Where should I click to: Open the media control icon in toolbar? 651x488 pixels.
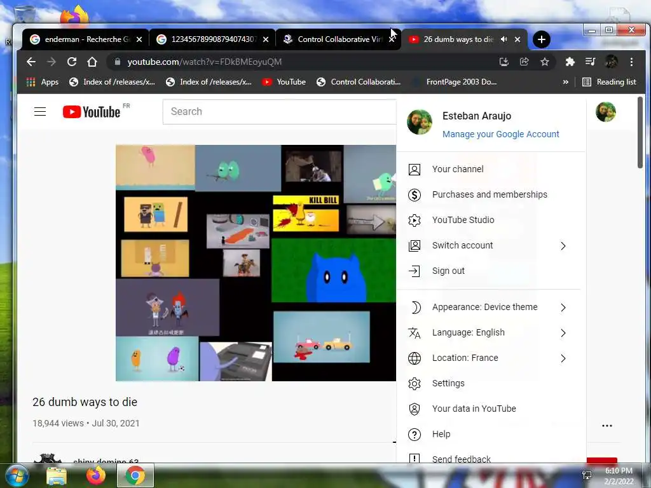(x=590, y=62)
